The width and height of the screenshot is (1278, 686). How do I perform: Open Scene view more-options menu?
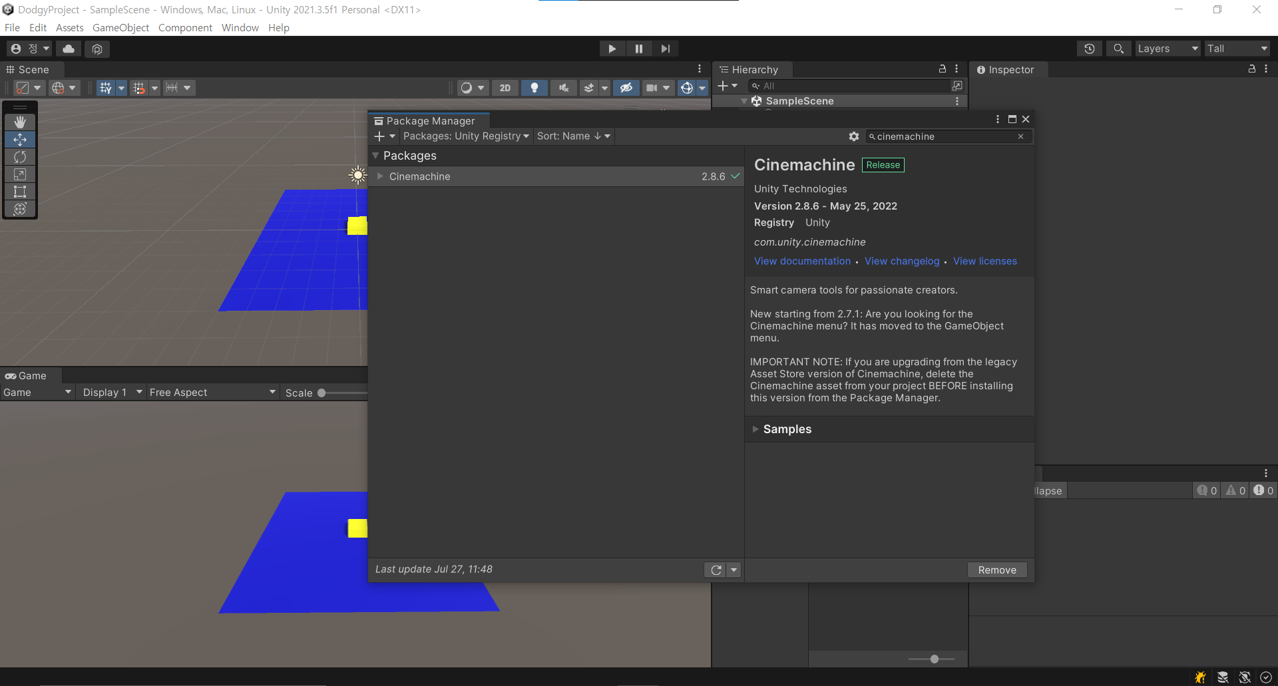click(x=700, y=69)
